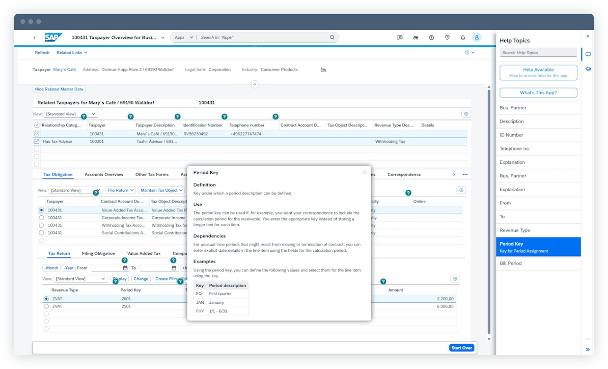Check the Has Tax Advisor row checkbox

pos(36,141)
